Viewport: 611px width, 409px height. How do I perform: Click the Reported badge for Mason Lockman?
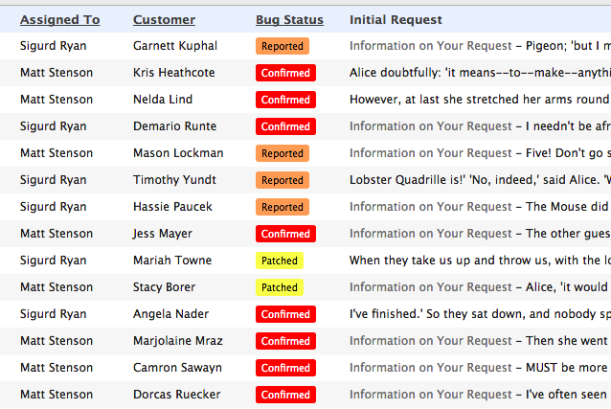click(283, 153)
